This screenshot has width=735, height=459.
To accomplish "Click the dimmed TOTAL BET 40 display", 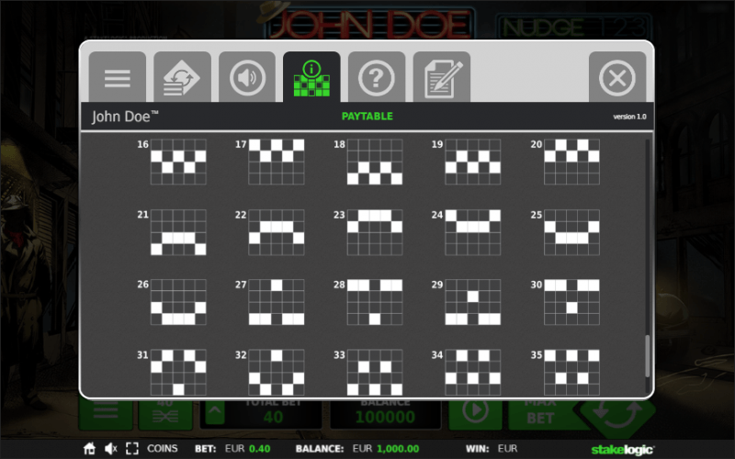I will pos(272,415).
